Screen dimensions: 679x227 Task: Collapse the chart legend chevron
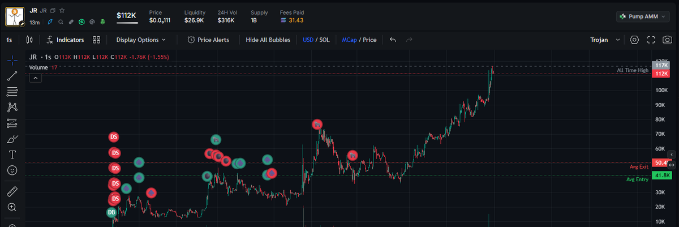(x=35, y=78)
